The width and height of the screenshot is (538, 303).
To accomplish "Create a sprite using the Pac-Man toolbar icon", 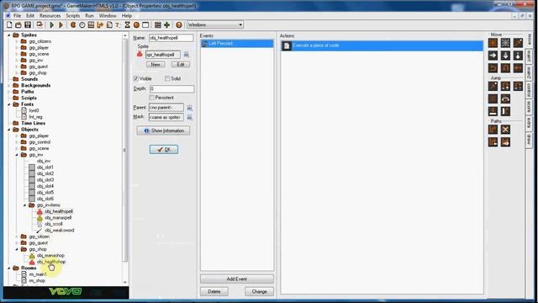I will 73,24.
